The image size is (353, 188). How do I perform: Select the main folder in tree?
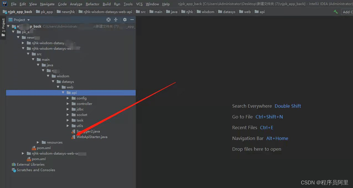(x=46, y=60)
